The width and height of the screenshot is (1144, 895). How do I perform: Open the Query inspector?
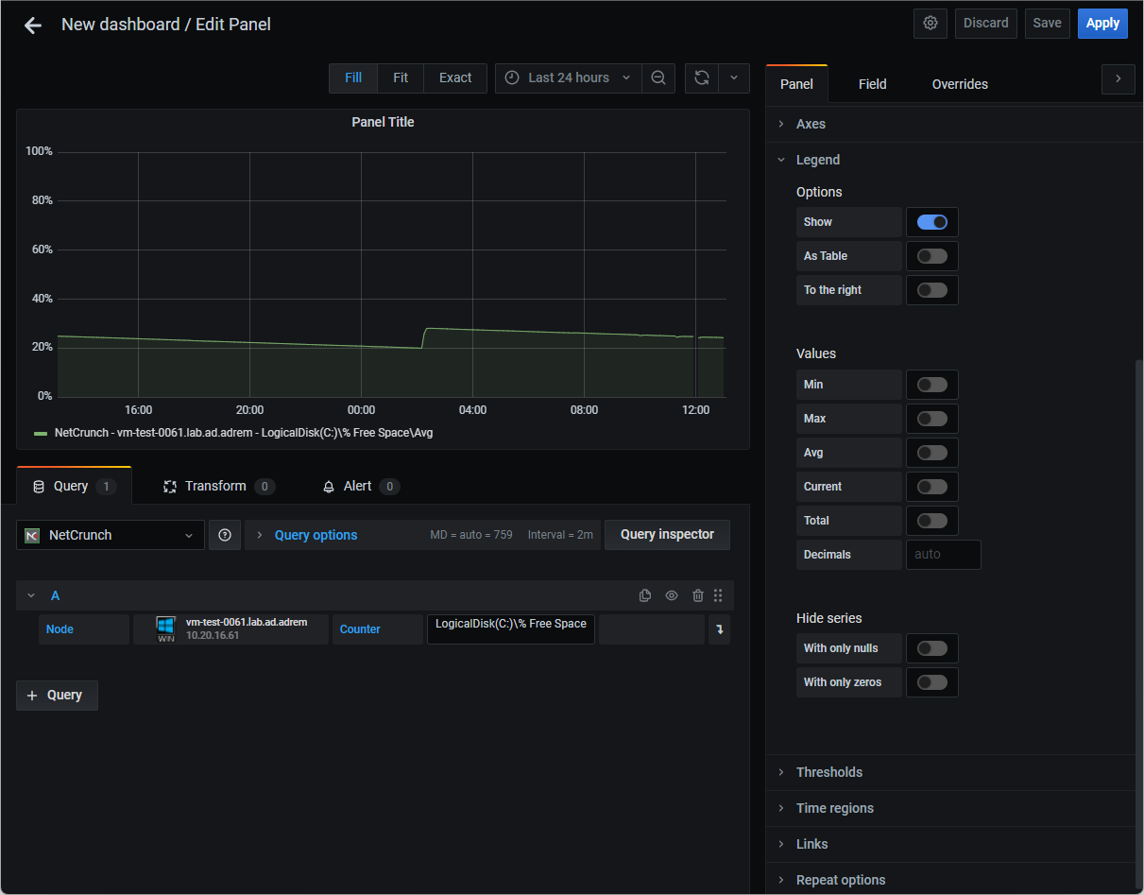coord(667,535)
